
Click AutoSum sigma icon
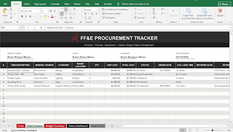[154, 9]
